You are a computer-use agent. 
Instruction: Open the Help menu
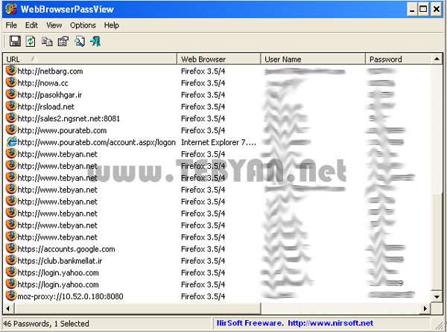tap(112, 25)
